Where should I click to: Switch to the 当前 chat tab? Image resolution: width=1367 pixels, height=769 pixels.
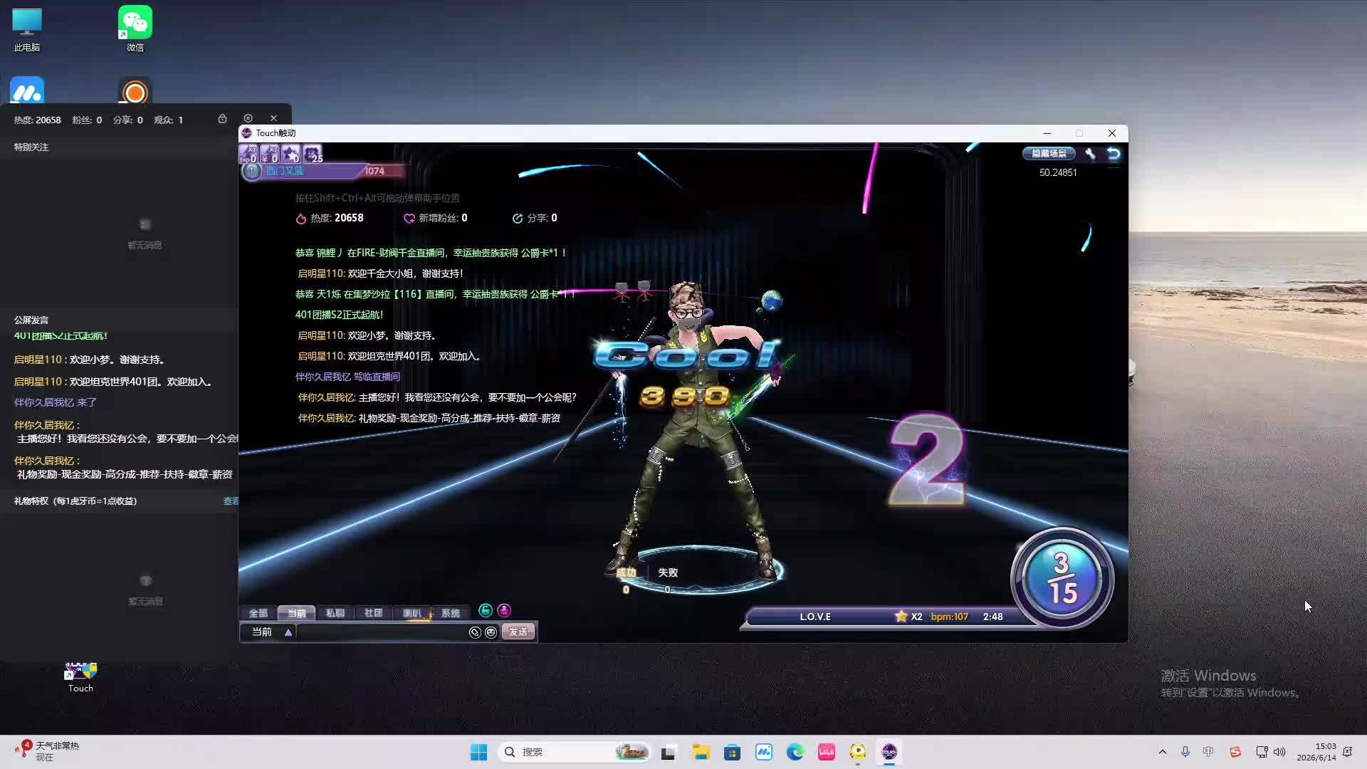coord(296,613)
